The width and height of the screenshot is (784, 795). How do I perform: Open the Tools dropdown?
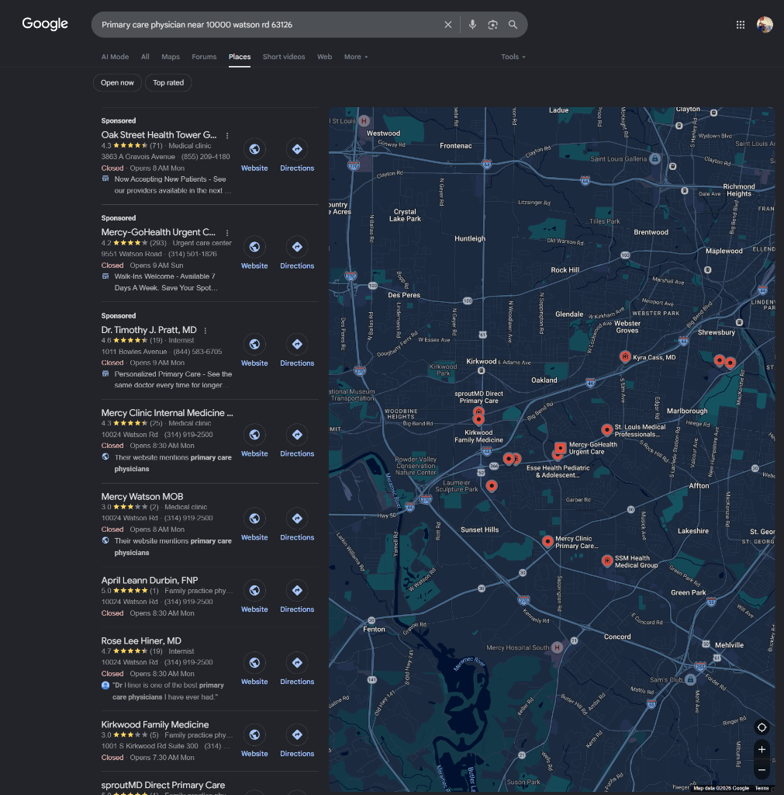pyautogui.click(x=513, y=57)
